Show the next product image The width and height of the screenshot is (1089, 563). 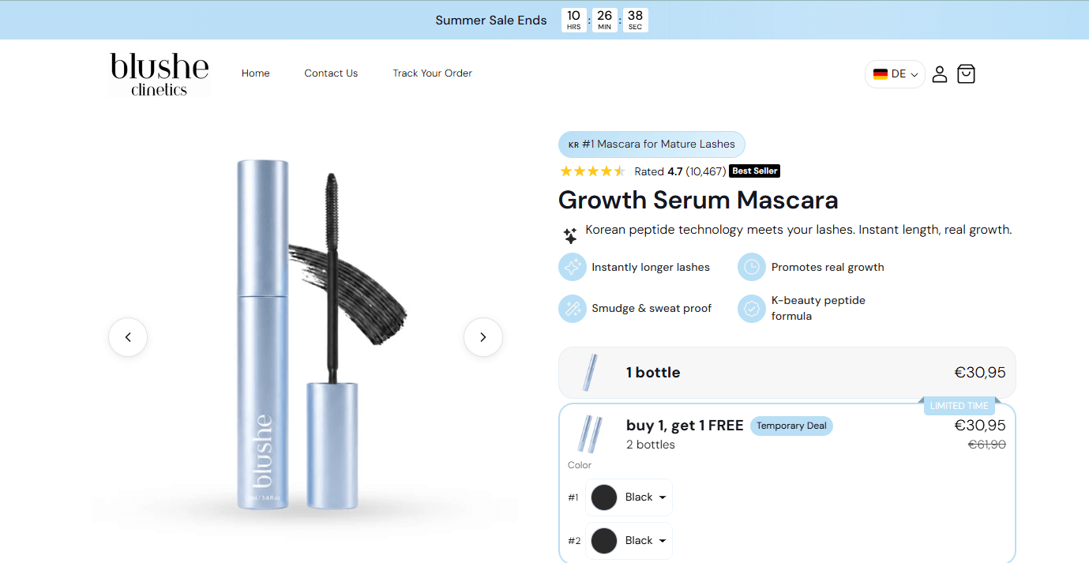tap(483, 337)
